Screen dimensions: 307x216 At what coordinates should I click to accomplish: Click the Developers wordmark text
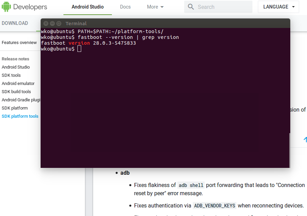30,7
